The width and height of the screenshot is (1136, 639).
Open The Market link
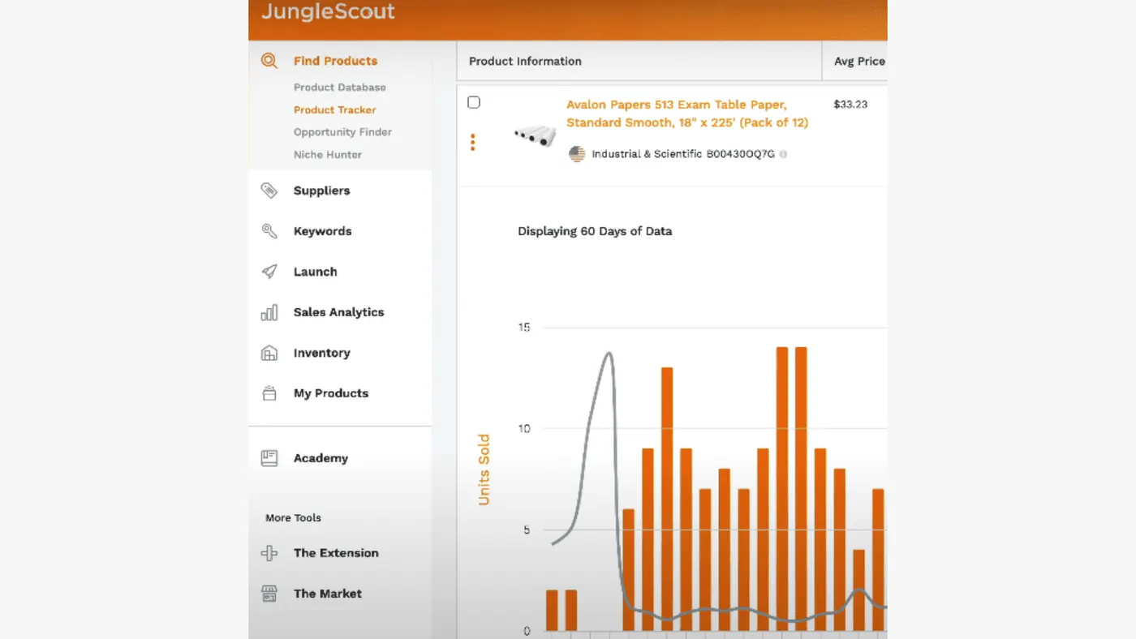328,594
